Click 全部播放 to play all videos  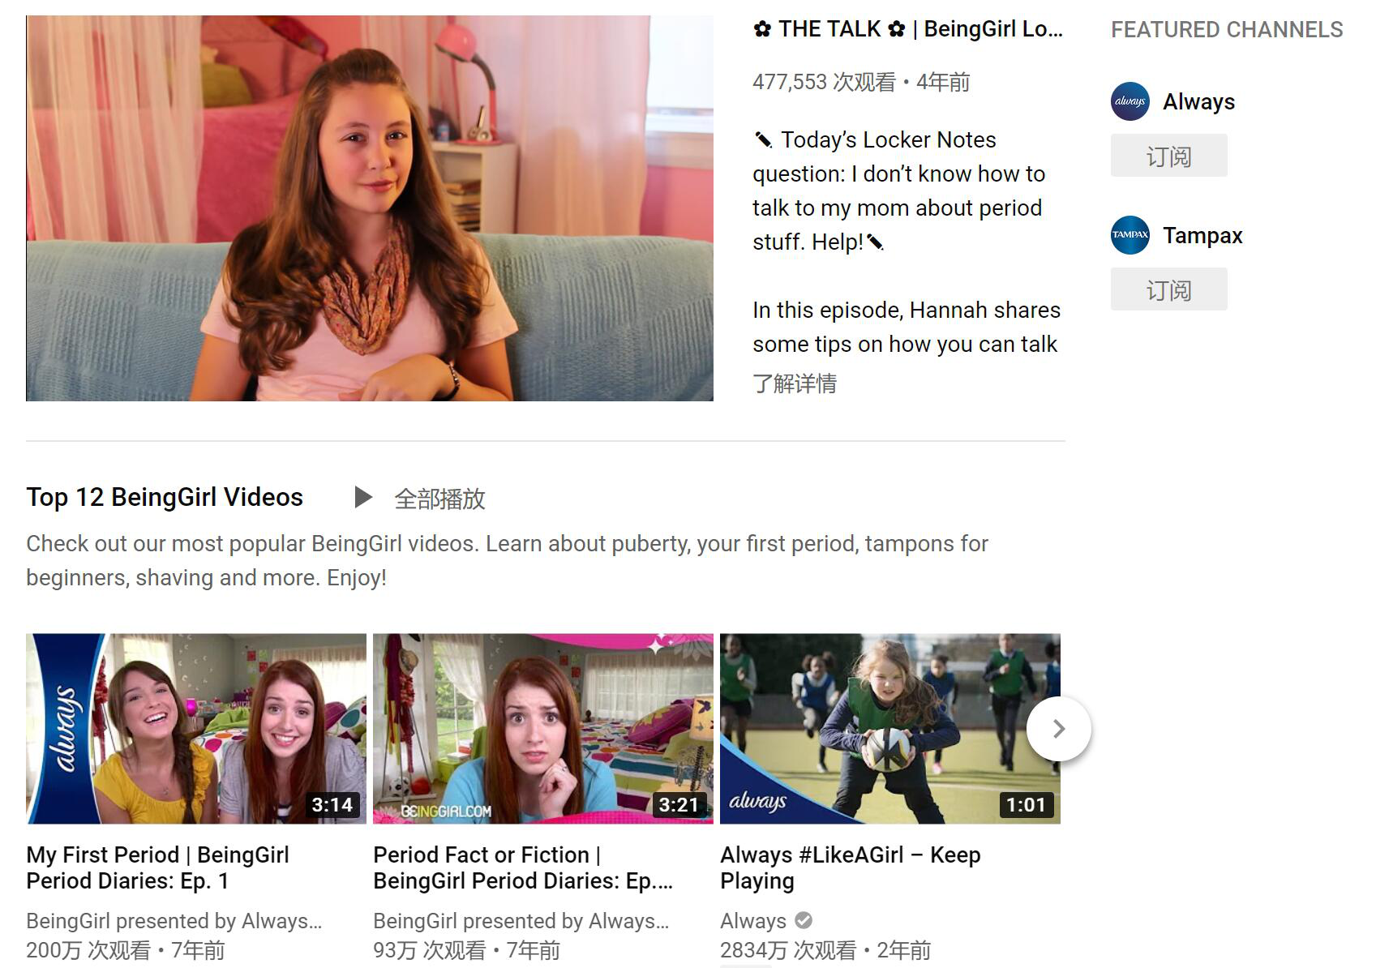[x=439, y=499]
